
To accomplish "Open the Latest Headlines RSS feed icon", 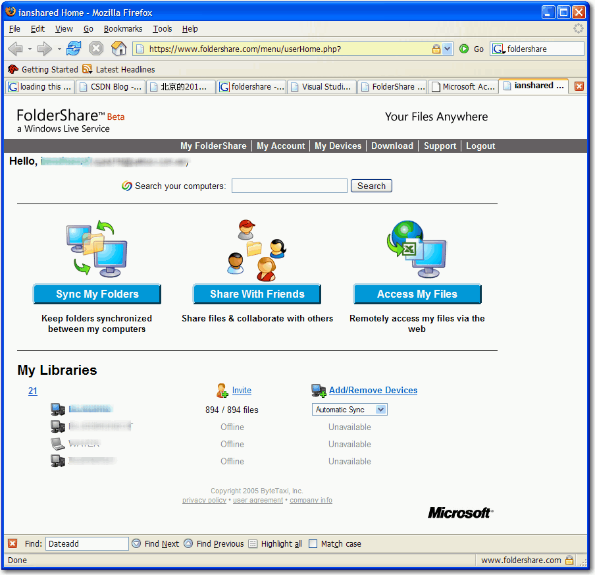I will pos(88,68).
